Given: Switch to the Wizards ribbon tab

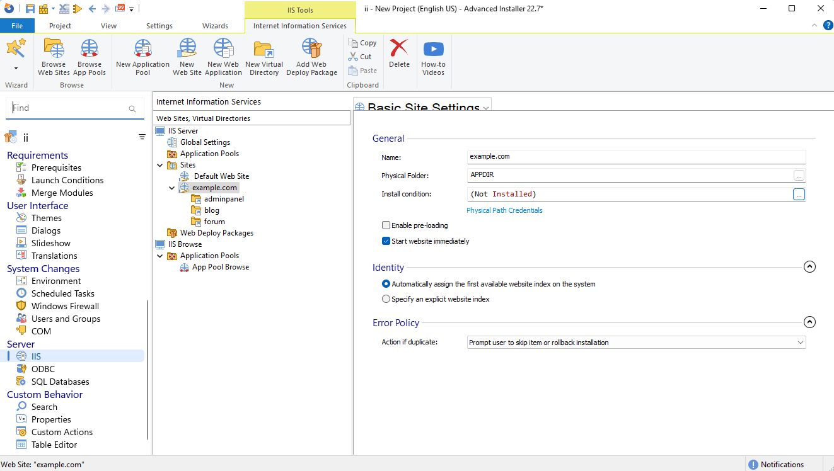Looking at the screenshot, I should (216, 26).
